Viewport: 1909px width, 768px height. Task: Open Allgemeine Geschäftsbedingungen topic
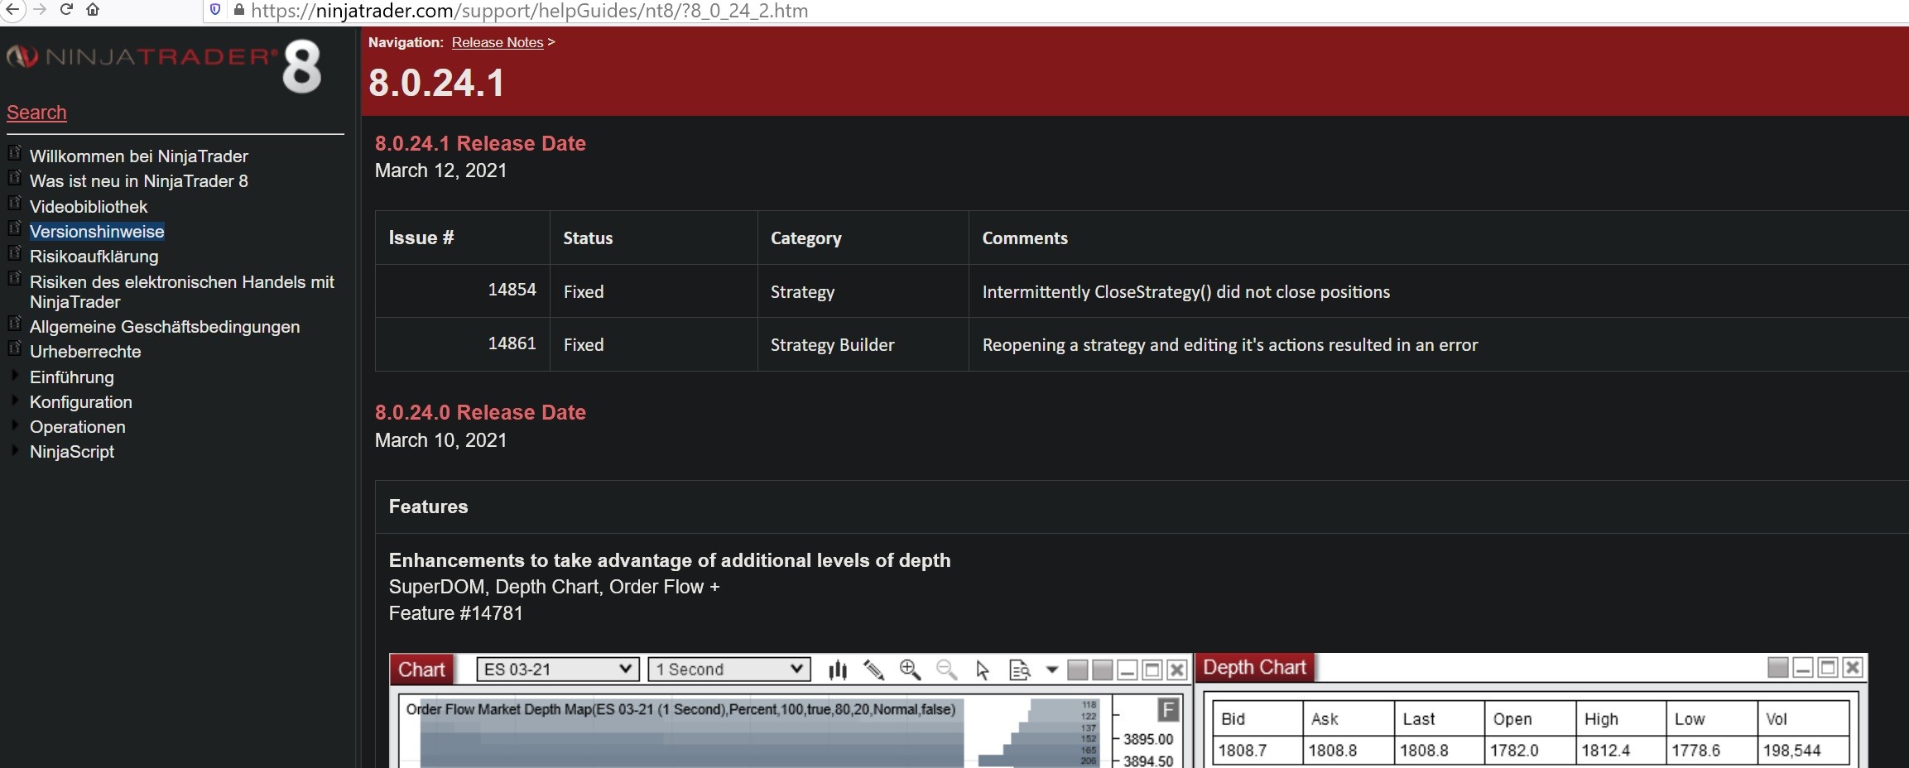pos(165,327)
